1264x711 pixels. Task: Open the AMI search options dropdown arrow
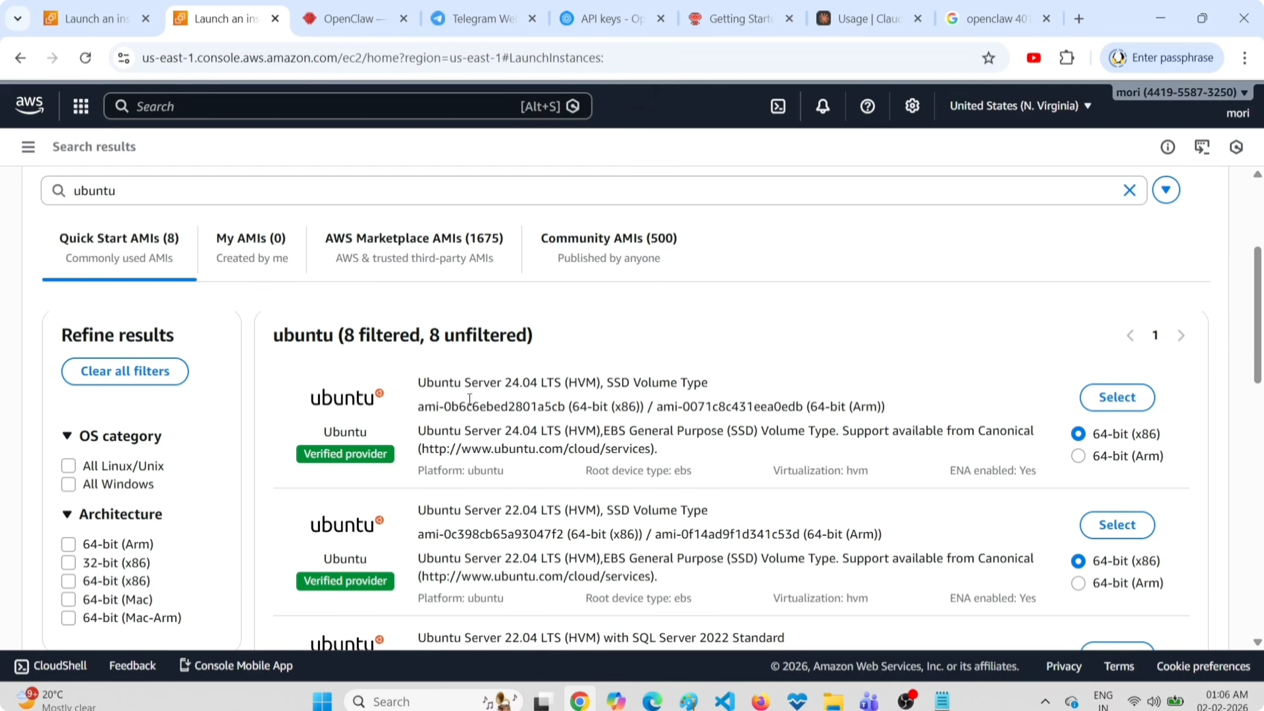(1166, 190)
